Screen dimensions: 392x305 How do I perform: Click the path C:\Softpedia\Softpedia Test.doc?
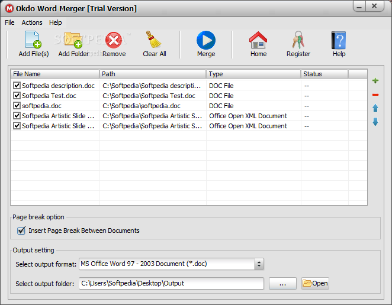(x=149, y=96)
